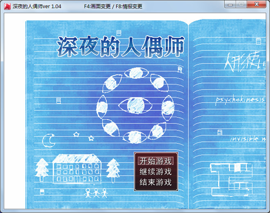Image resolution: width=270 pixels, height=213 pixels.
Task: Click the floor plan sketch on right page
Action: point(231,180)
